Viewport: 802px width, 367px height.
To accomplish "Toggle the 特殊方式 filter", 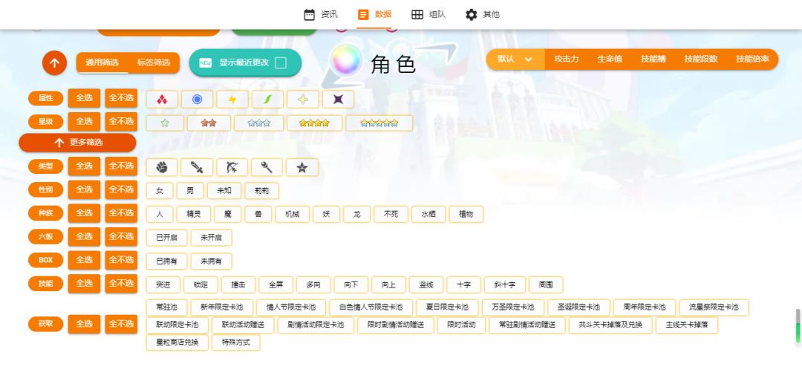I will tap(236, 342).
